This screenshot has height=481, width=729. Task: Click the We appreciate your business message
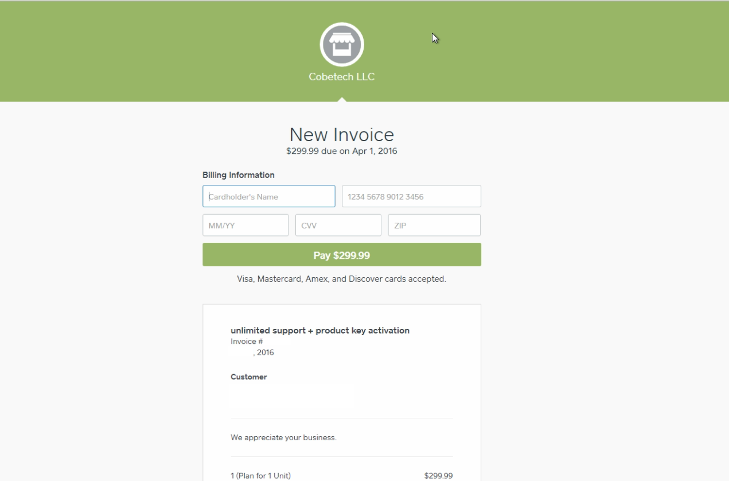283,437
